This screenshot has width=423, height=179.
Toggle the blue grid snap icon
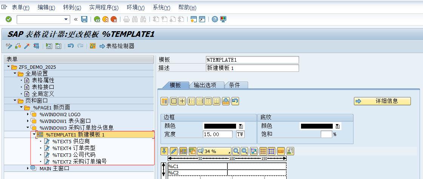(272, 151)
